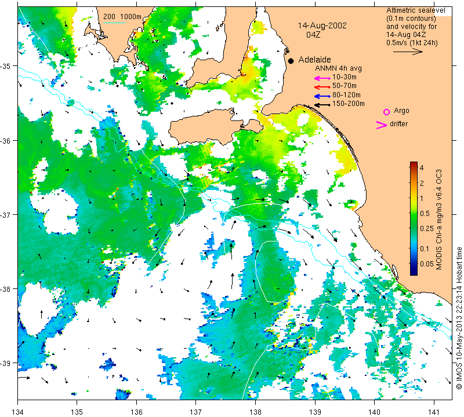Click the colorbar value '1'
Screen dimensions: 464x417
(422, 198)
